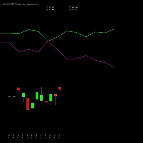The height and width of the screenshot is (143, 143).
Task: Click the high value 'H: 16.60'
Action: click(73, 7)
